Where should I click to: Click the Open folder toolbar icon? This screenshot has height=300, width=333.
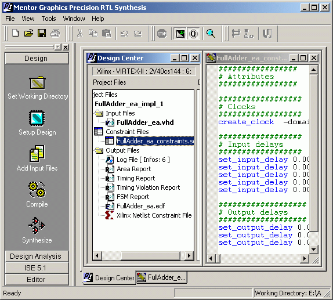(x=28, y=33)
